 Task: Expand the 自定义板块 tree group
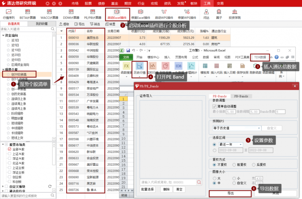(3, 186)
